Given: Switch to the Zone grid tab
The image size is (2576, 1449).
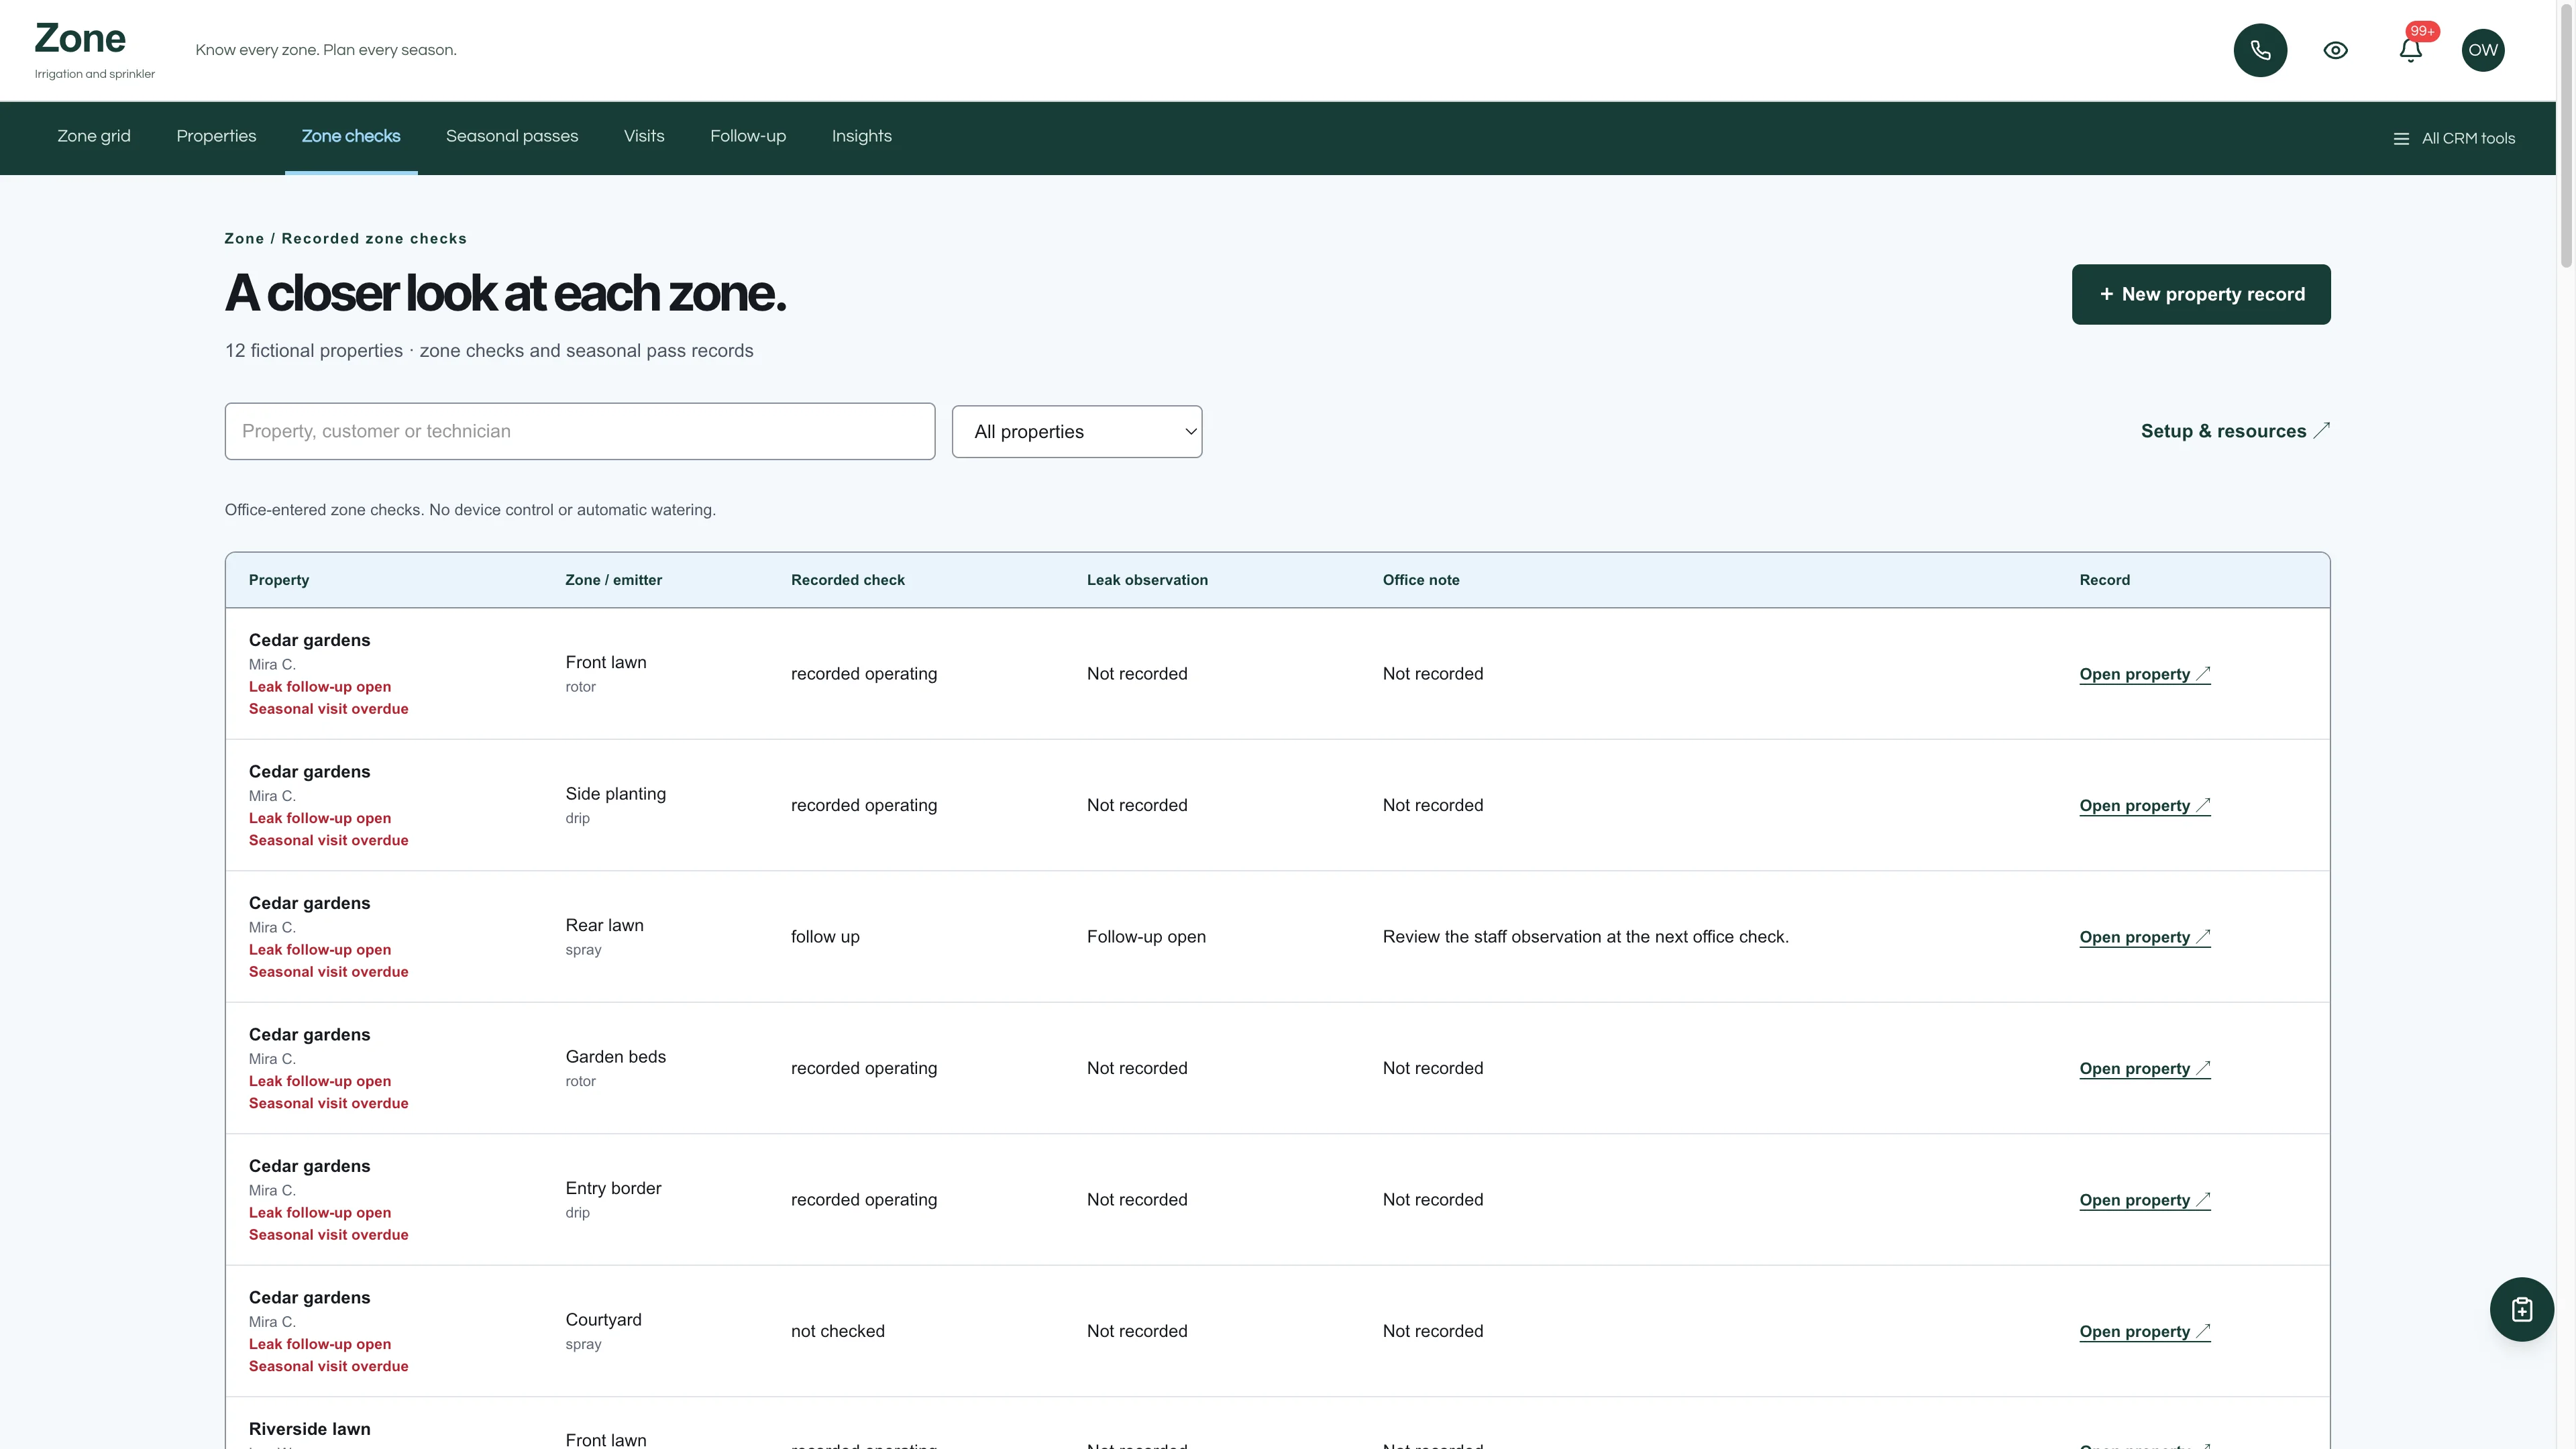Looking at the screenshot, I should pyautogui.click(x=94, y=136).
